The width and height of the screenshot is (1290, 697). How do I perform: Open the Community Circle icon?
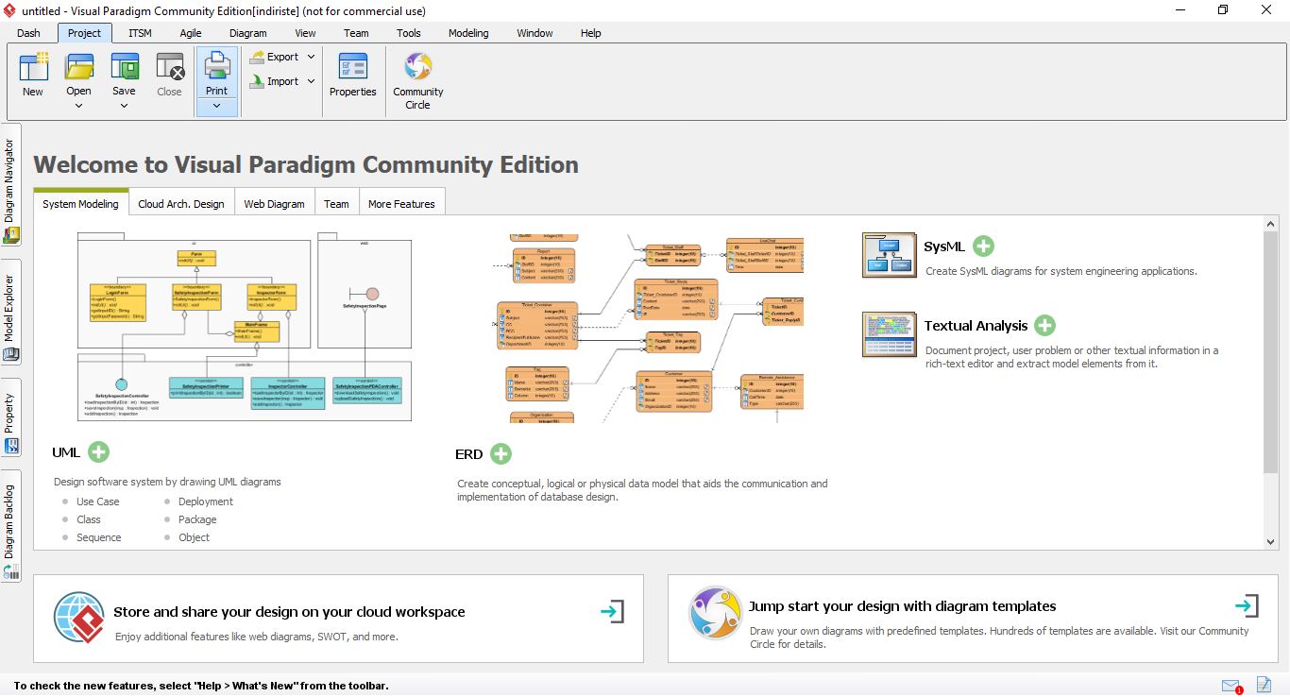pyautogui.click(x=417, y=67)
